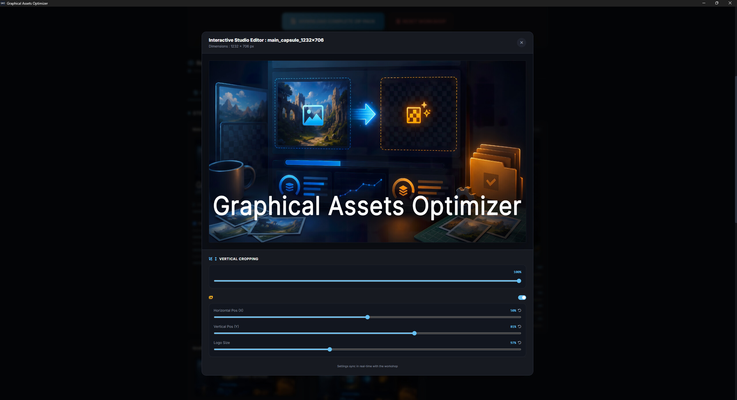Click the 'Interactive Studio Editor' dialog title
Screen dimensions: 737x400
(x=266, y=40)
